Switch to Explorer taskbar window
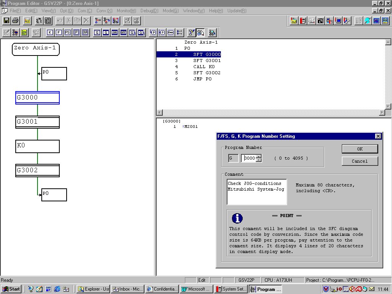This screenshot has height=294, width=392. coord(93,289)
